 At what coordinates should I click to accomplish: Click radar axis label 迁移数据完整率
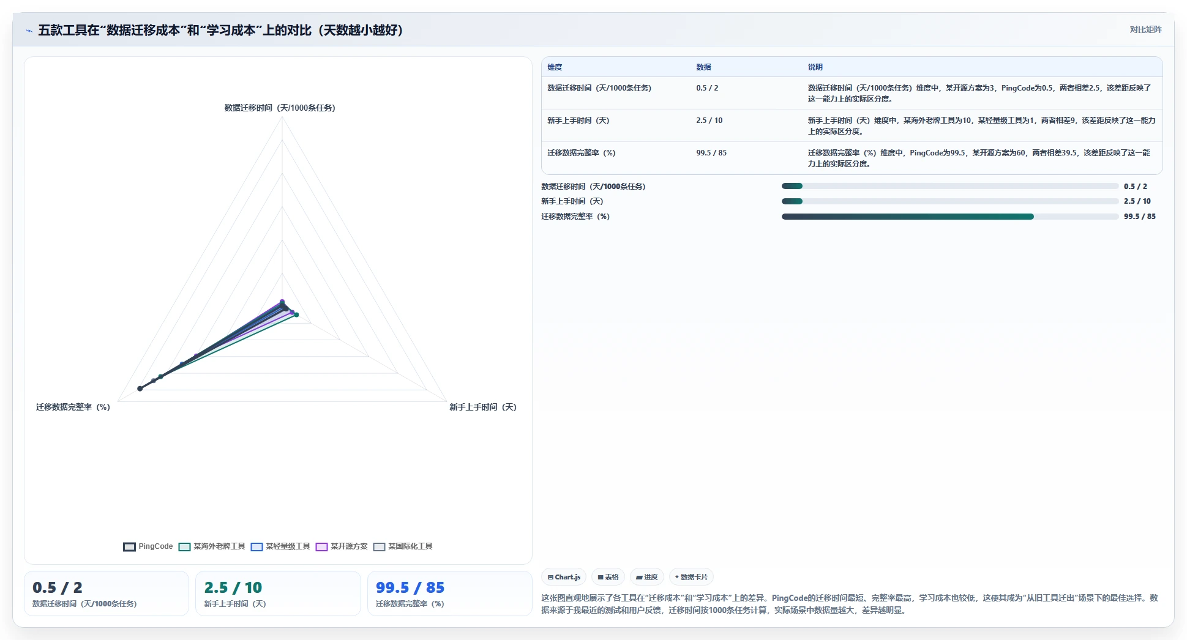[x=73, y=407]
